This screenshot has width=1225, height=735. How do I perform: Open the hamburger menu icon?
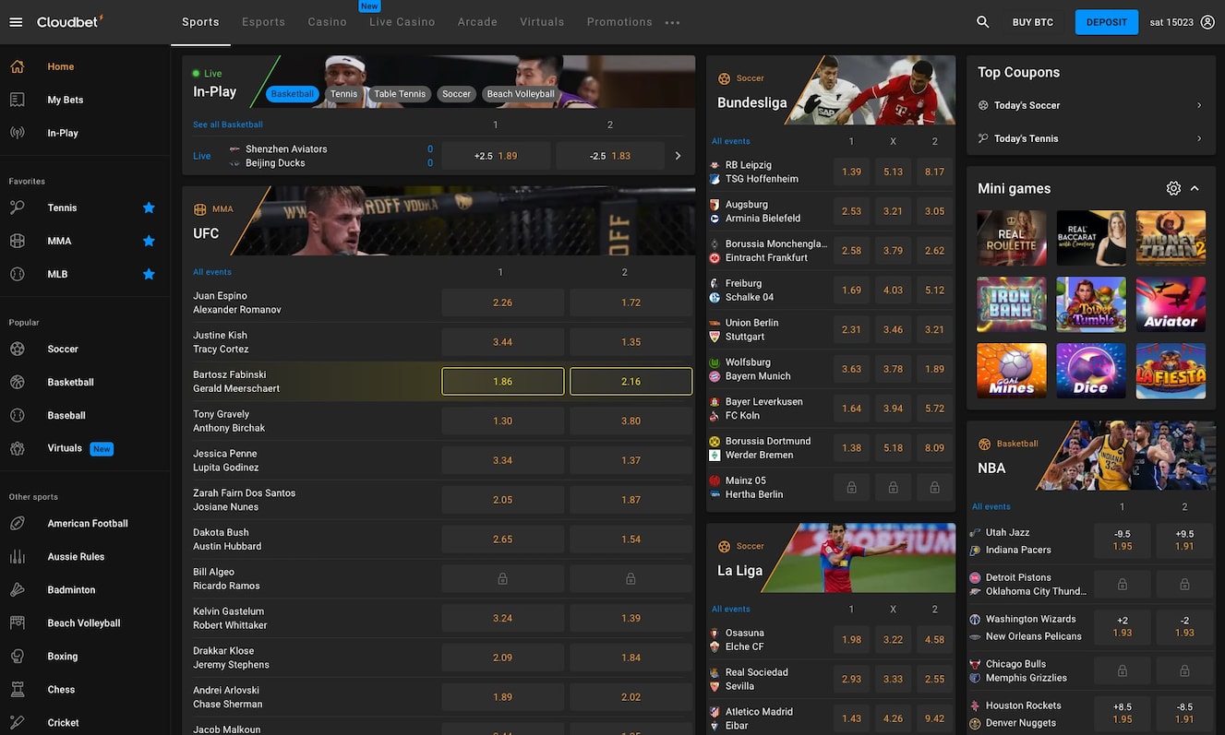coord(16,21)
